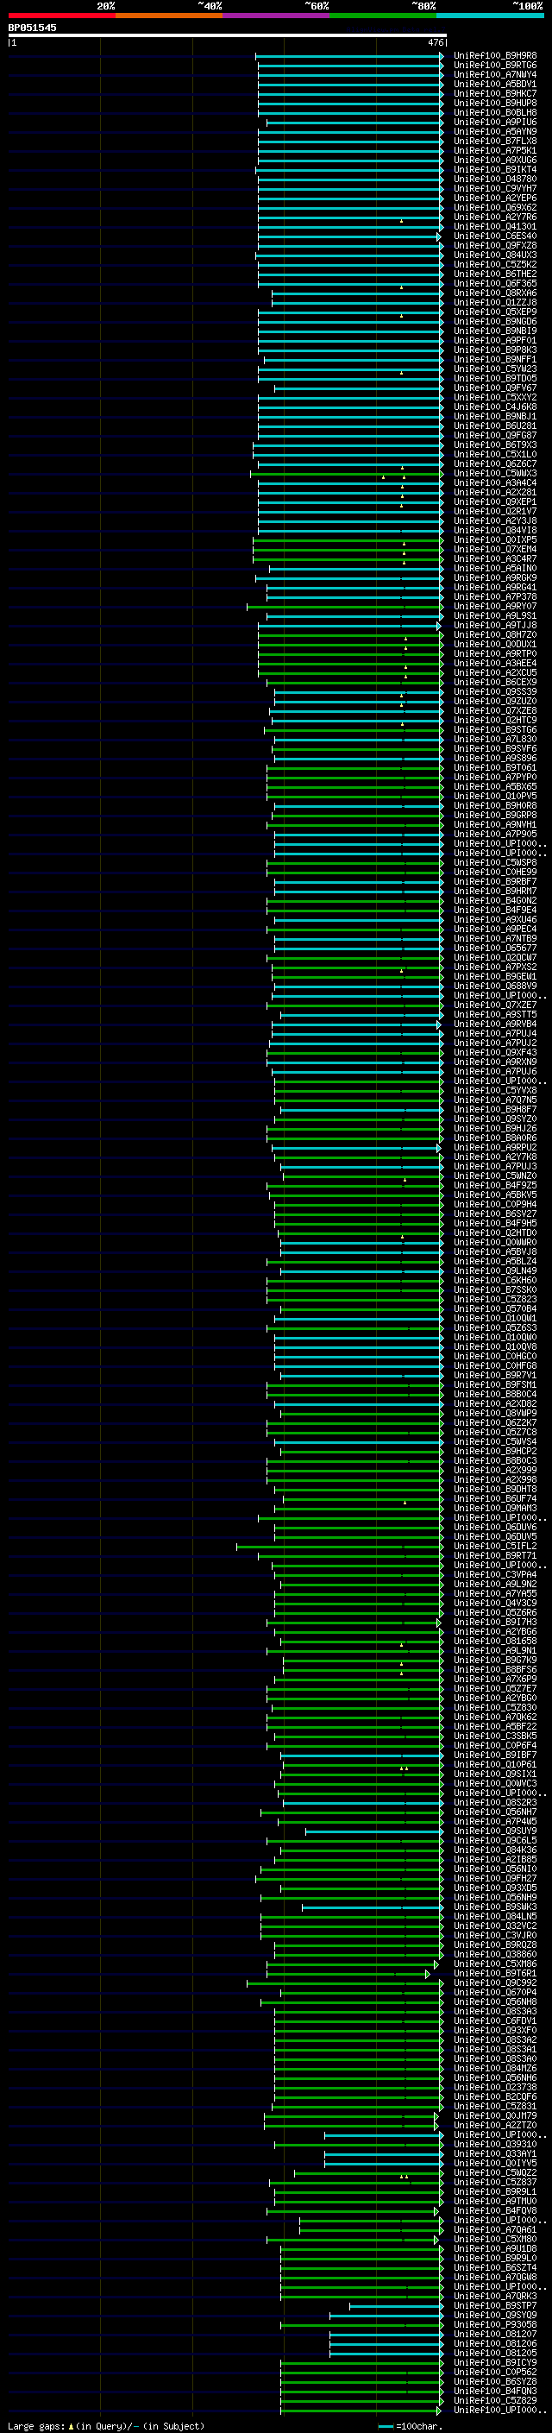
Task: Click the cyan alignment bar for UniRef100_Q0WWR0
Action: pos(361,1242)
